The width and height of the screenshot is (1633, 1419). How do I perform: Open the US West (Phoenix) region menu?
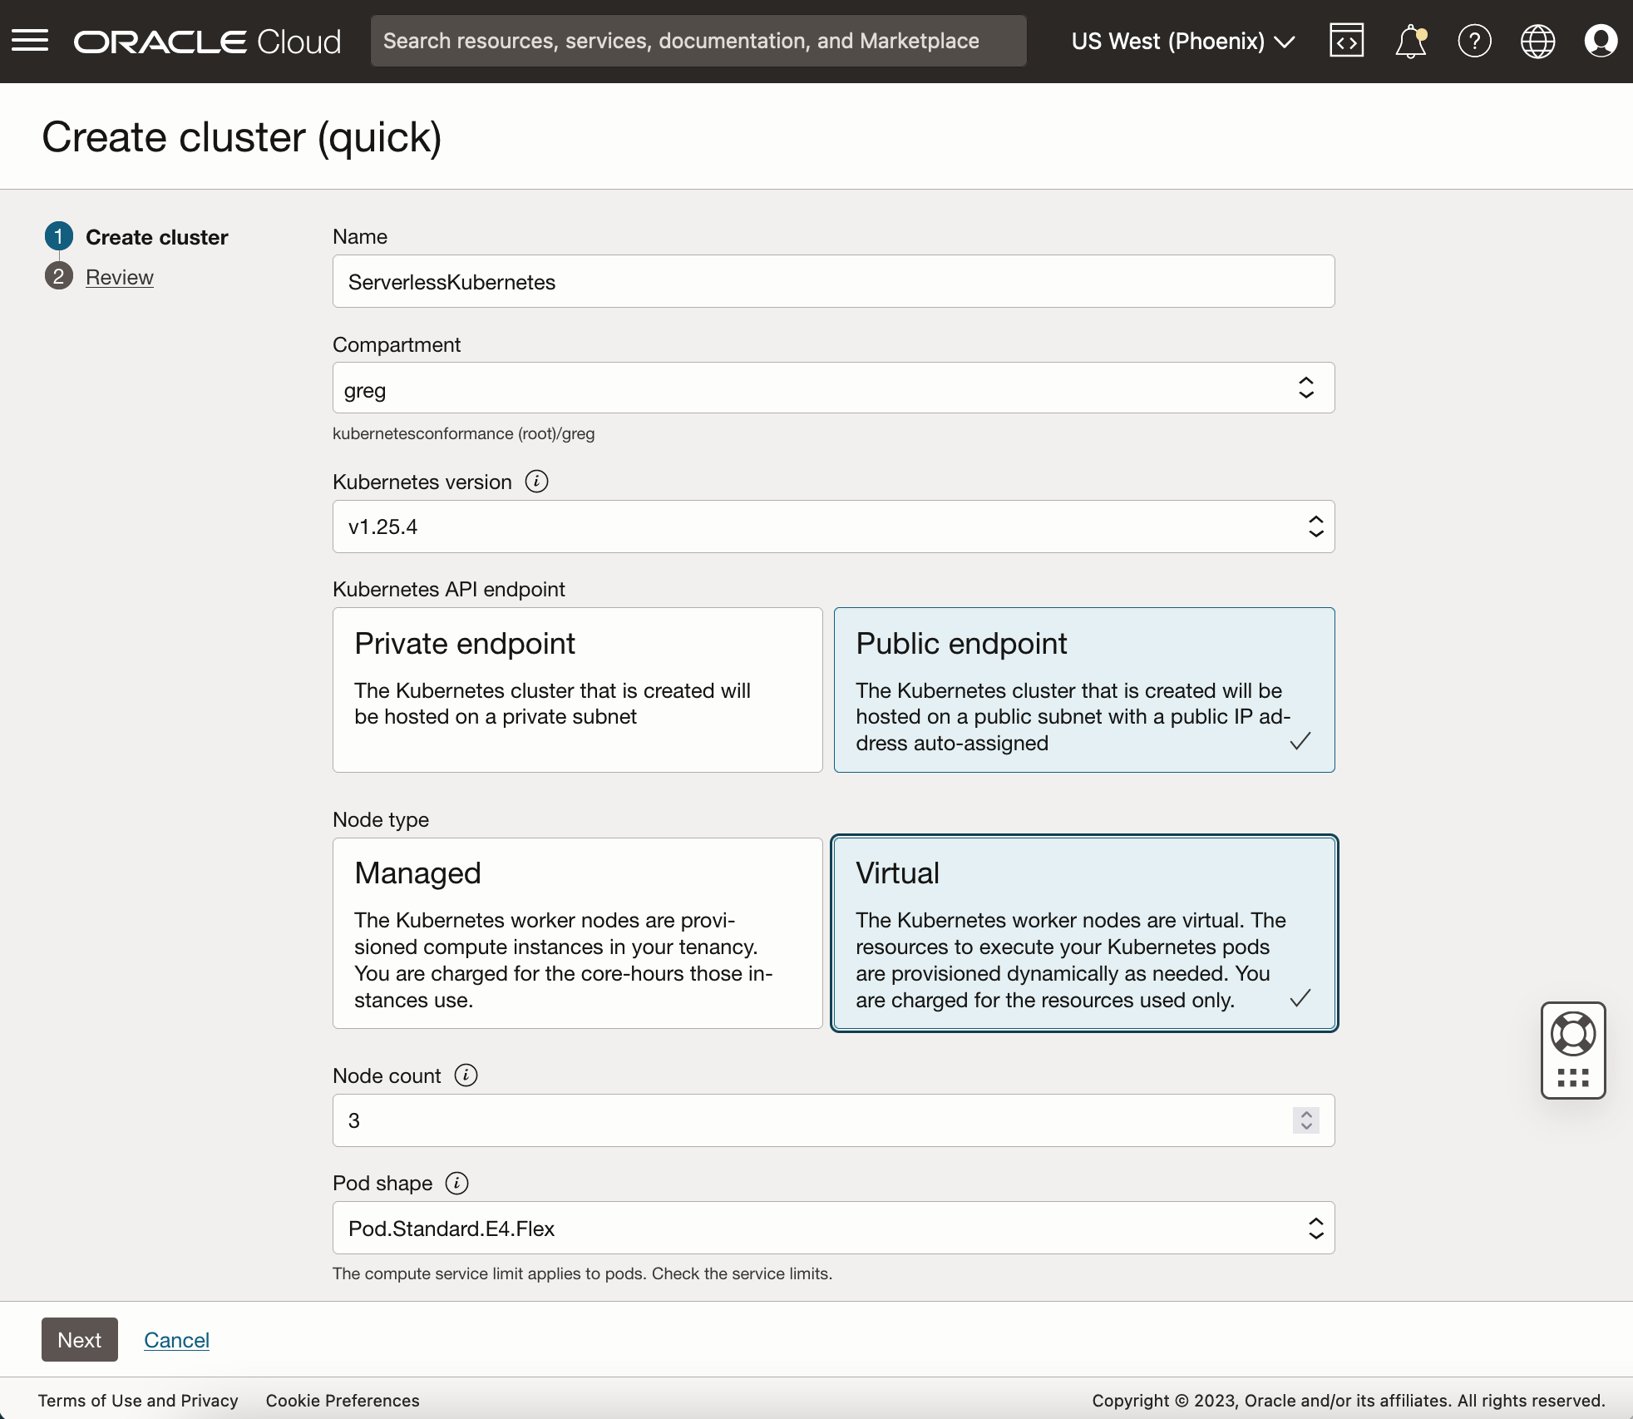tap(1182, 40)
